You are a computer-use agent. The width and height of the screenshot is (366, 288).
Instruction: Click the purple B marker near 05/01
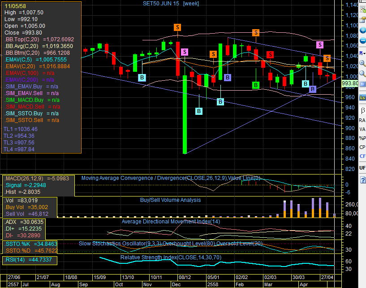(227, 78)
